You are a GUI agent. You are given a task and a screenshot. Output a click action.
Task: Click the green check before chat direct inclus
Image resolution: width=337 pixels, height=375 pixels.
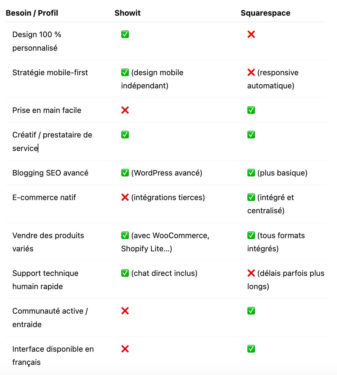[125, 273]
